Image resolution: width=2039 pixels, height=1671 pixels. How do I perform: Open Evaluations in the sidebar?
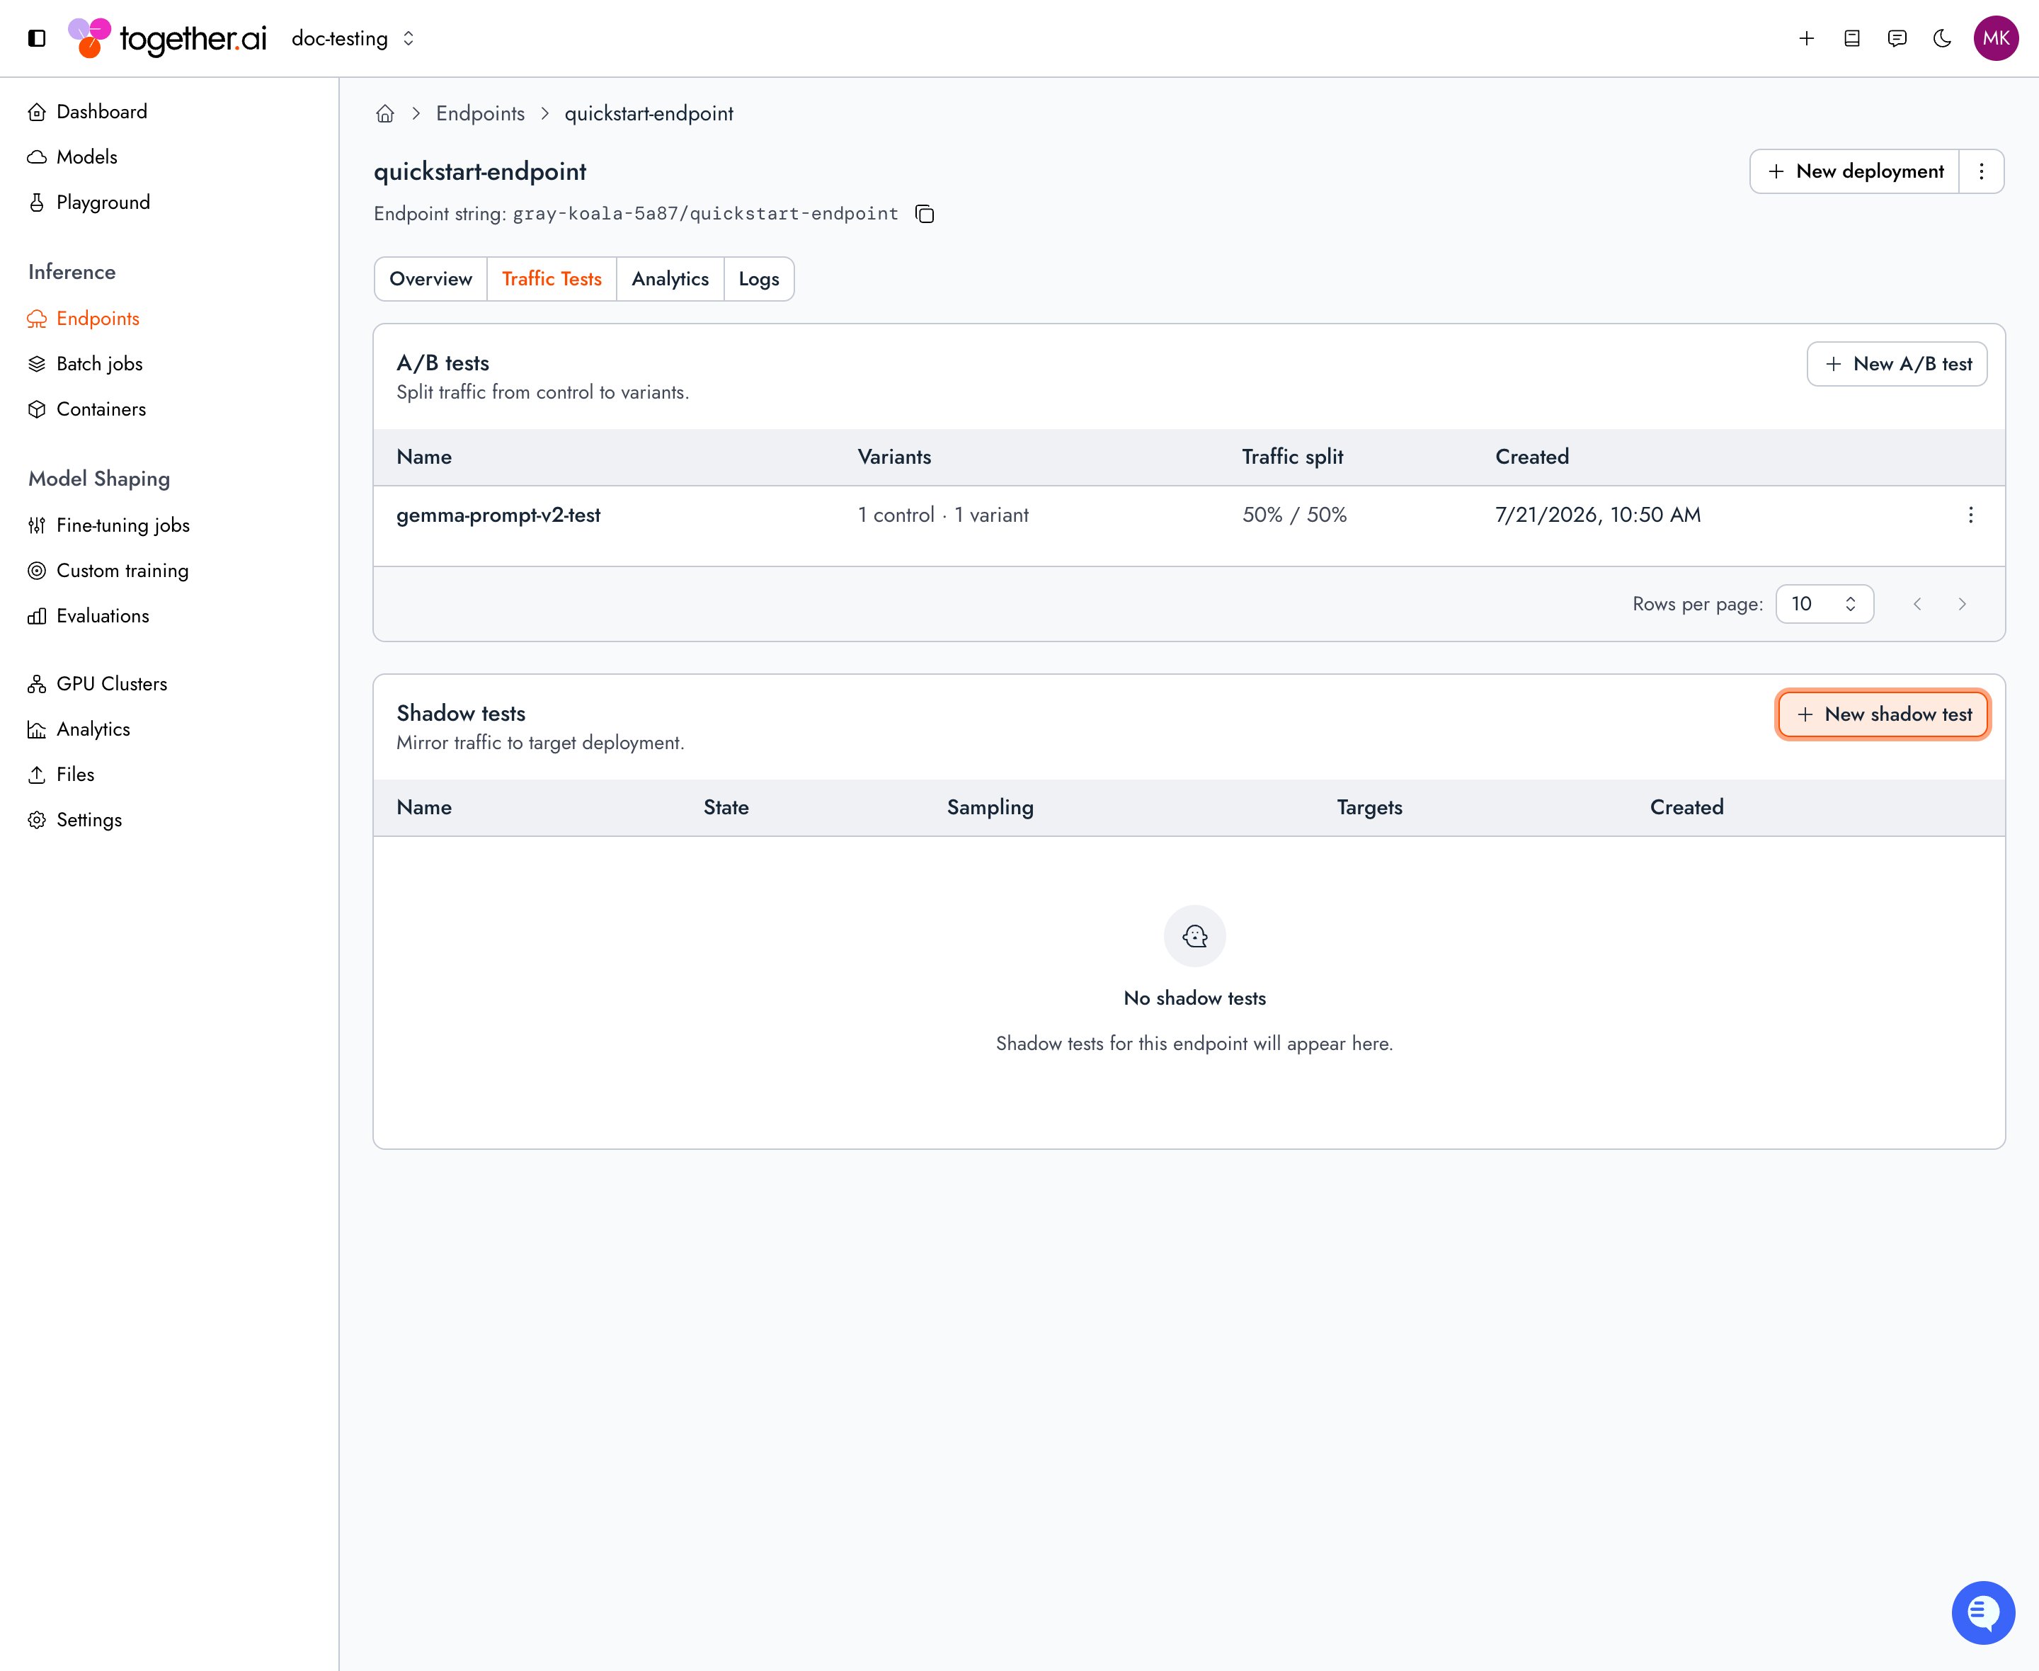[x=88, y=616]
